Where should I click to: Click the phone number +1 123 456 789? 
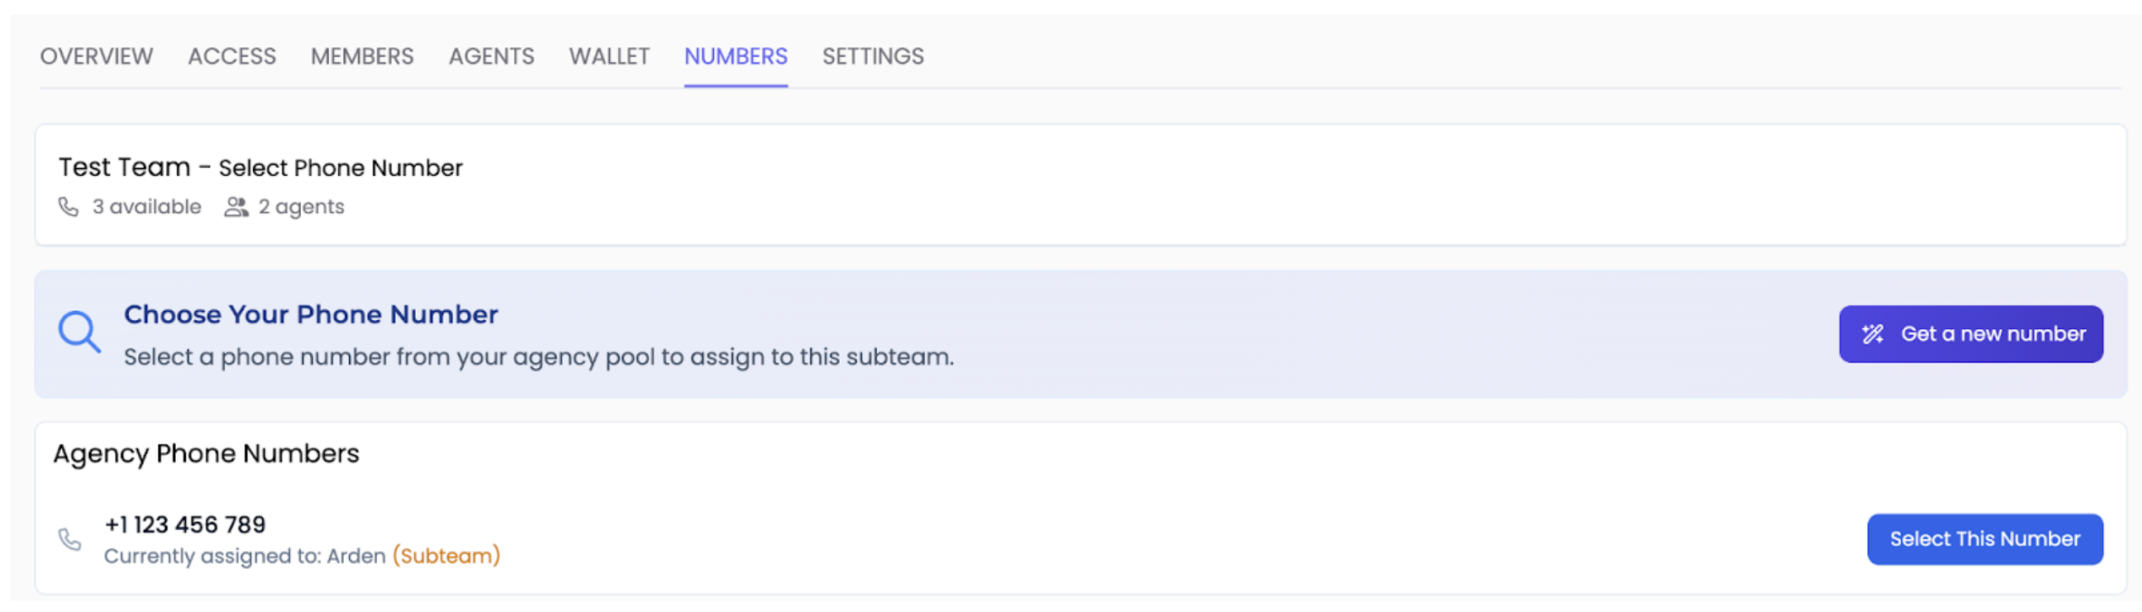coord(185,523)
